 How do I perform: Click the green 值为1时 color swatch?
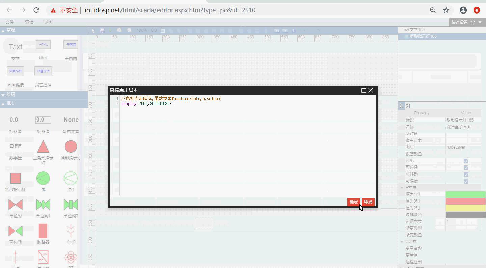pyautogui.click(x=465, y=194)
